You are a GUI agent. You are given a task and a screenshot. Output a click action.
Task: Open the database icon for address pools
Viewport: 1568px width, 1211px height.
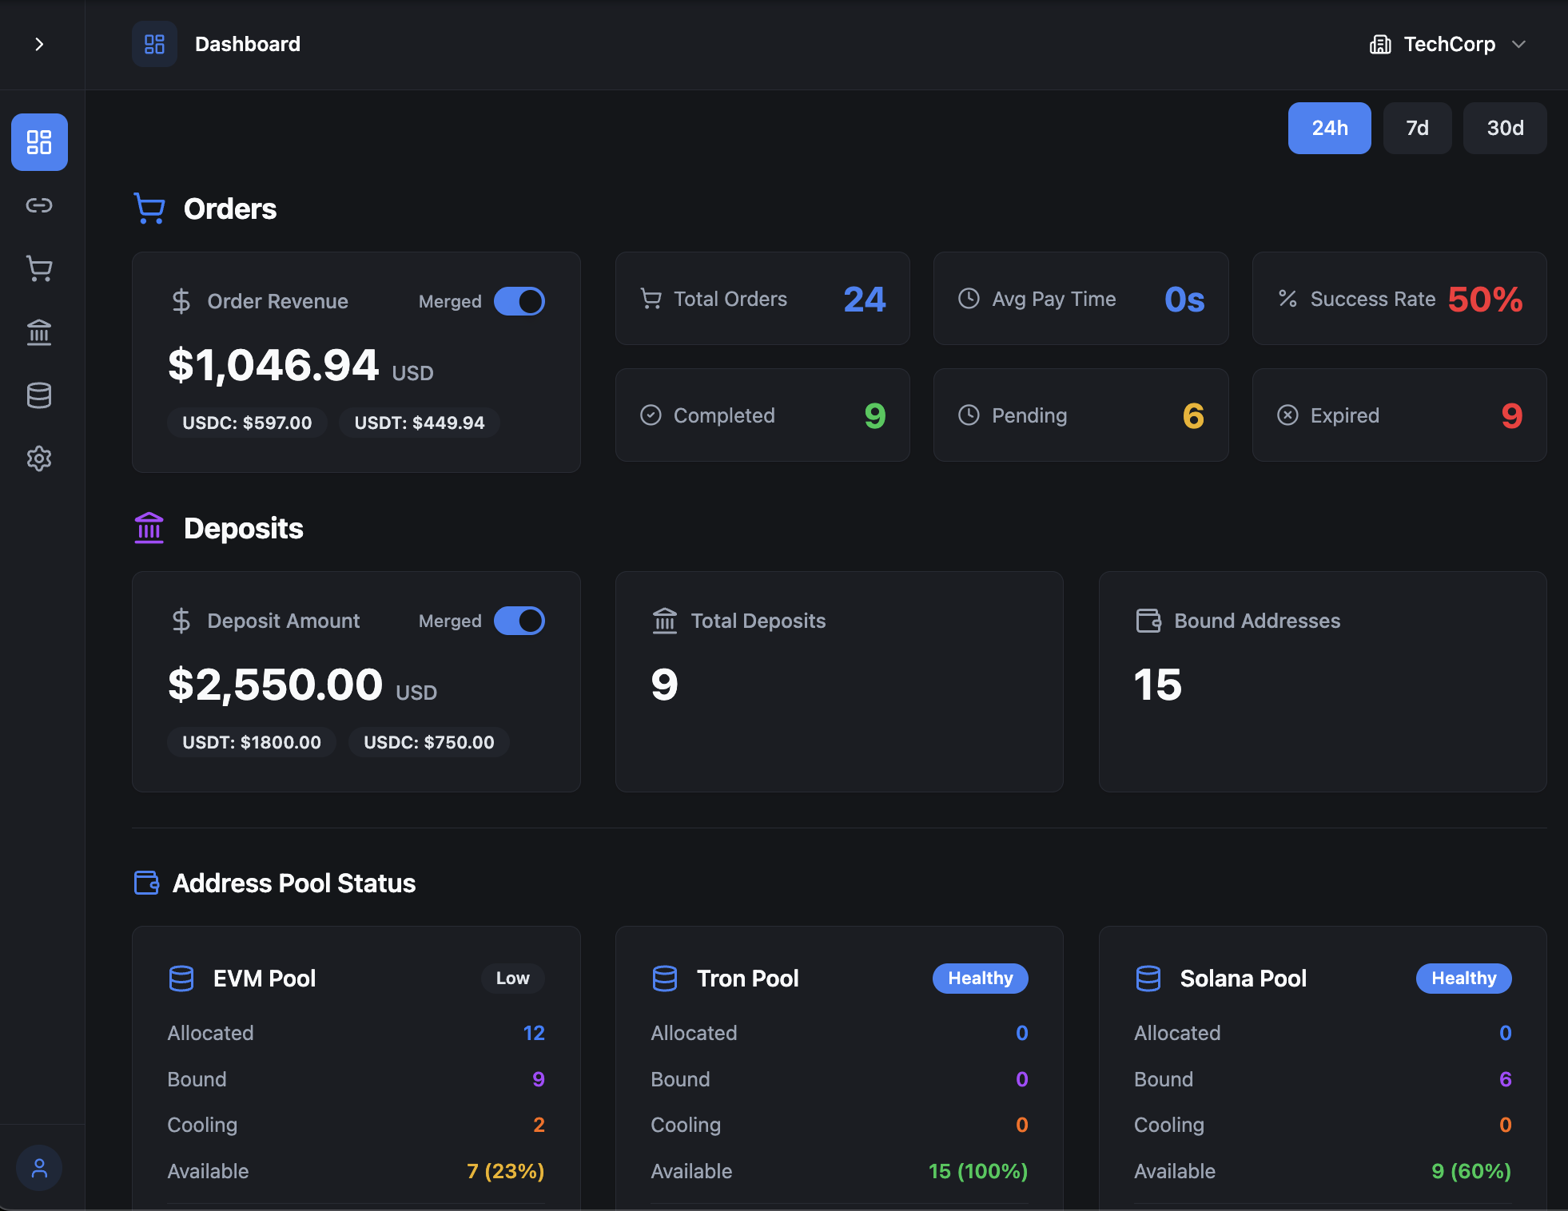tap(38, 395)
